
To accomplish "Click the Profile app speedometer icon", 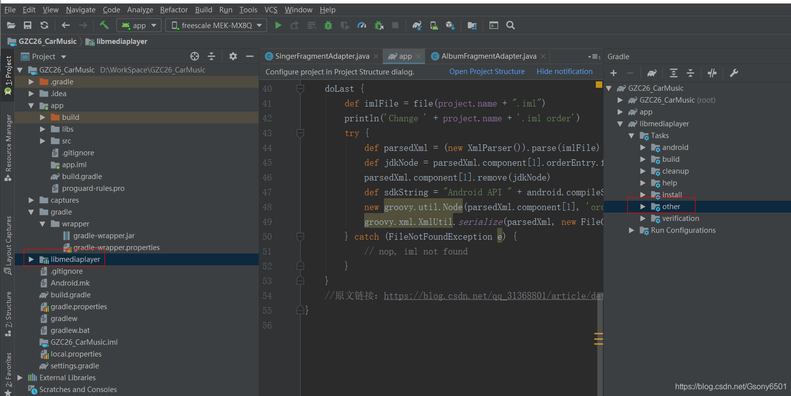I will point(362,25).
